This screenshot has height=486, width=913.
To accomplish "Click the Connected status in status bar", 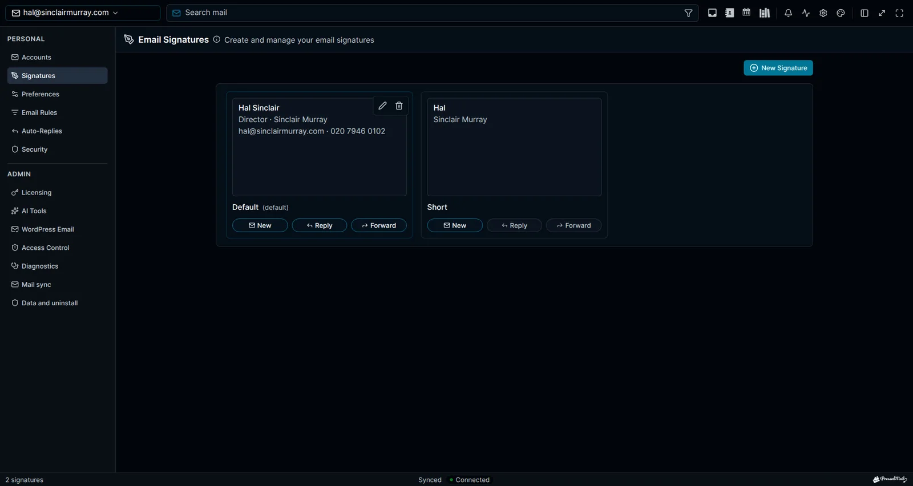I will coord(470,480).
